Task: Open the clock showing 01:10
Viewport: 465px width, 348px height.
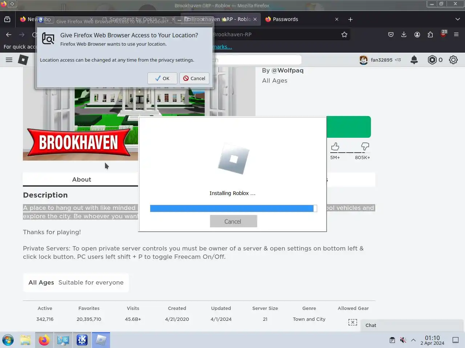Action: pyautogui.click(x=432, y=340)
